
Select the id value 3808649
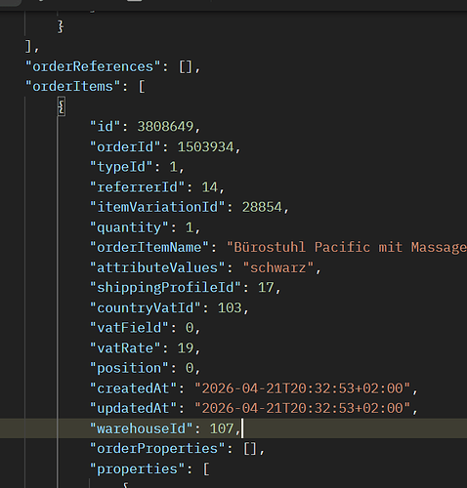pos(165,127)
